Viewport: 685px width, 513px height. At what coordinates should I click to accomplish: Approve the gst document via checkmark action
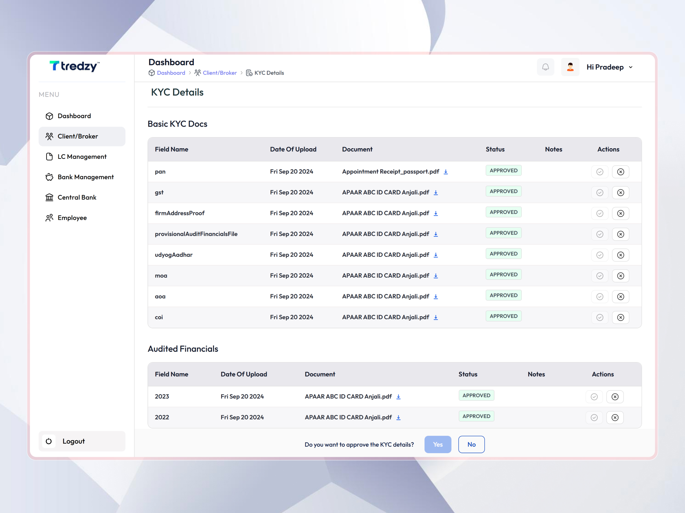pyautogui.click(x=600, y=192)
